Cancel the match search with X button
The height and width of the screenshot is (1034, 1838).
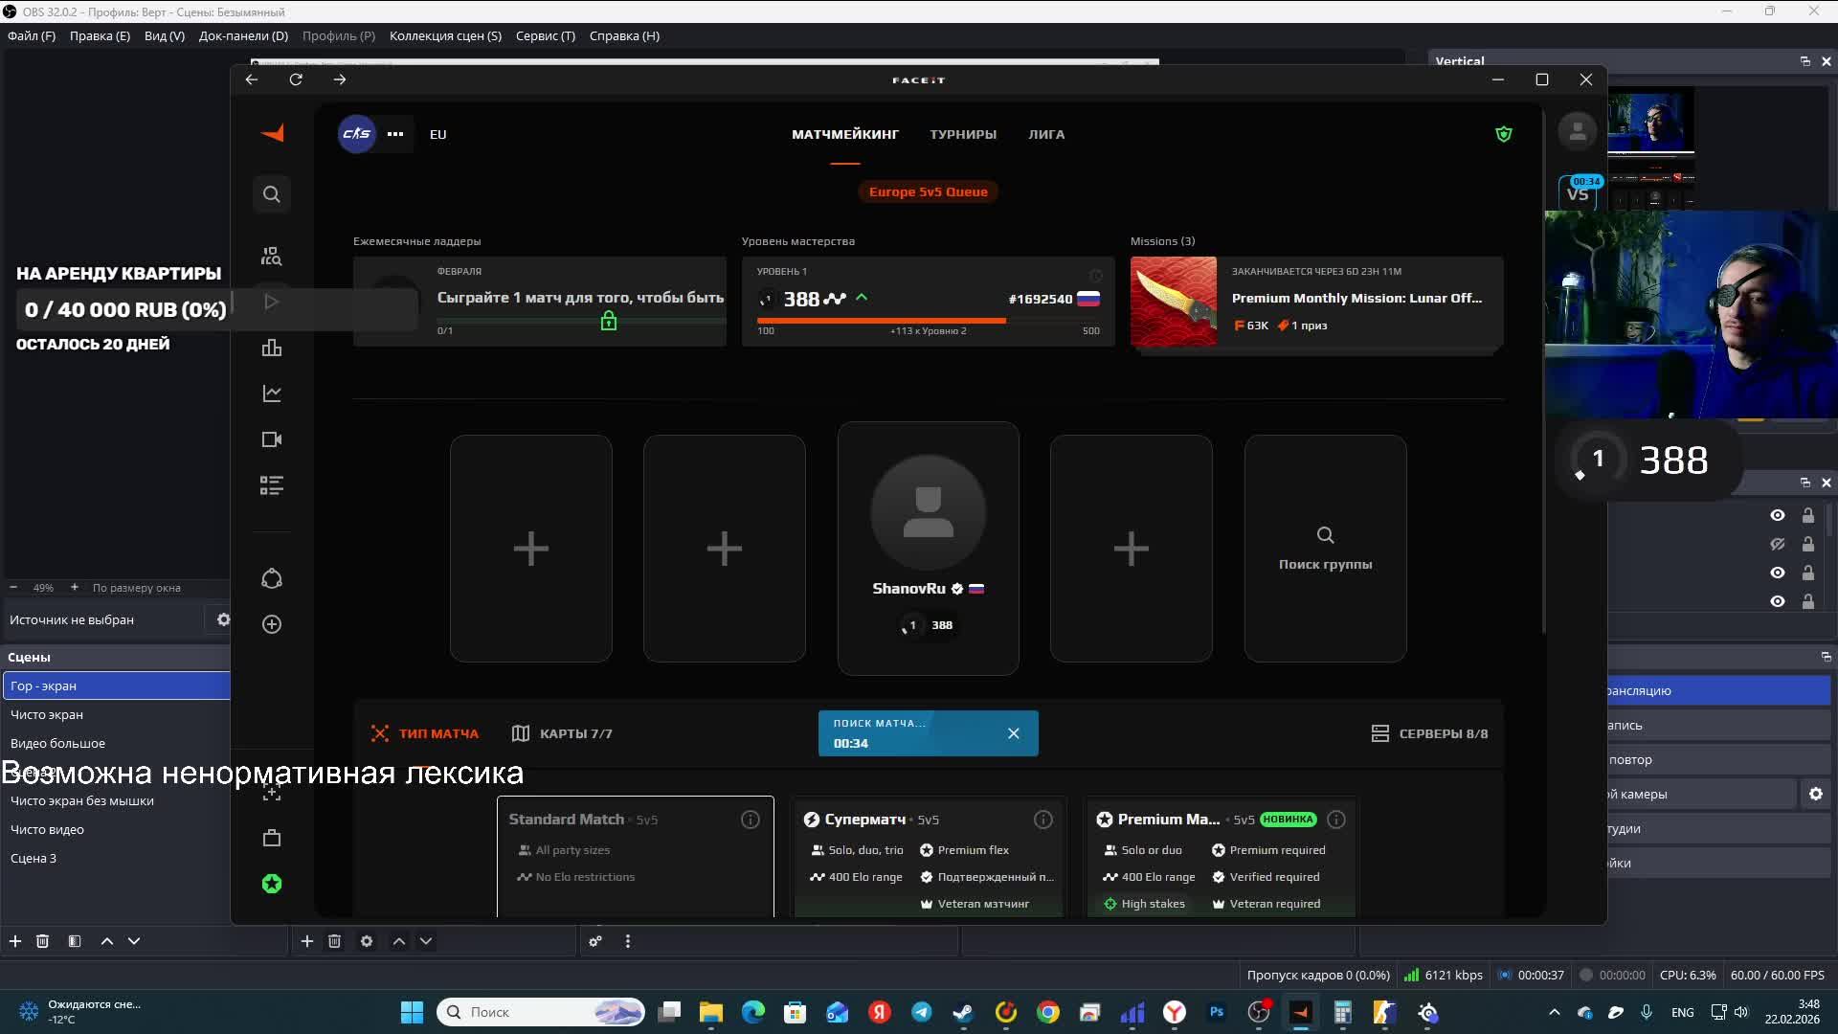point(1014,733)
